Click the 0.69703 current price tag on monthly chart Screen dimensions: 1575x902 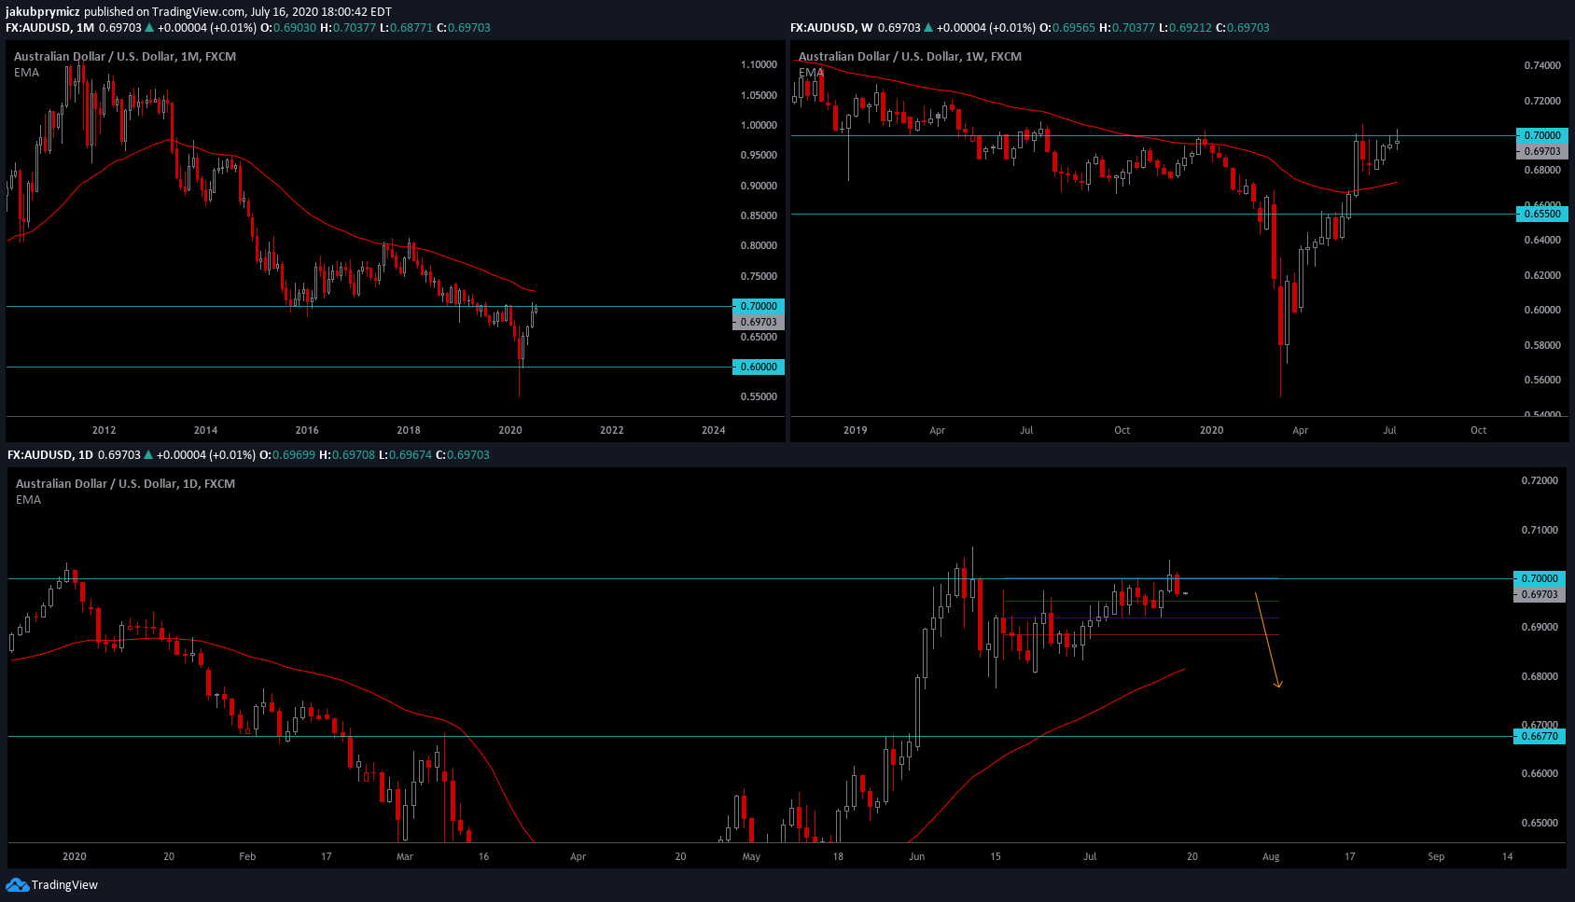tap(759, 322)
